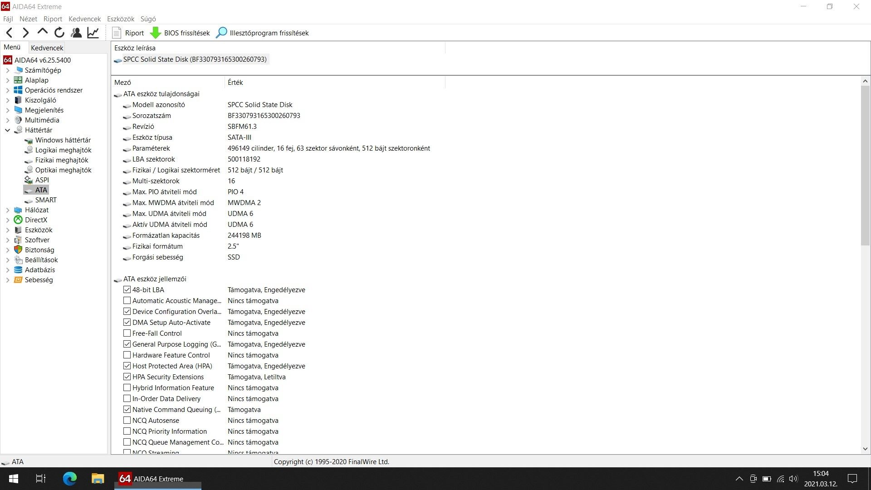The height and width of the screenshot is (490, 871).
Task: Switch to the Kedvencek tab
Action: (x=47, y=48)
